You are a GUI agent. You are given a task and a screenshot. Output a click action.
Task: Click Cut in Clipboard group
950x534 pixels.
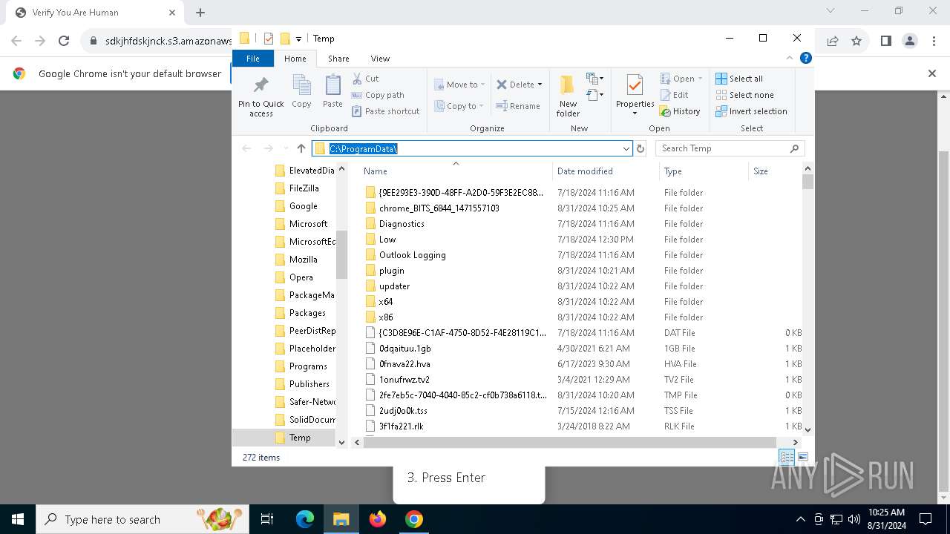click(365, 79)
